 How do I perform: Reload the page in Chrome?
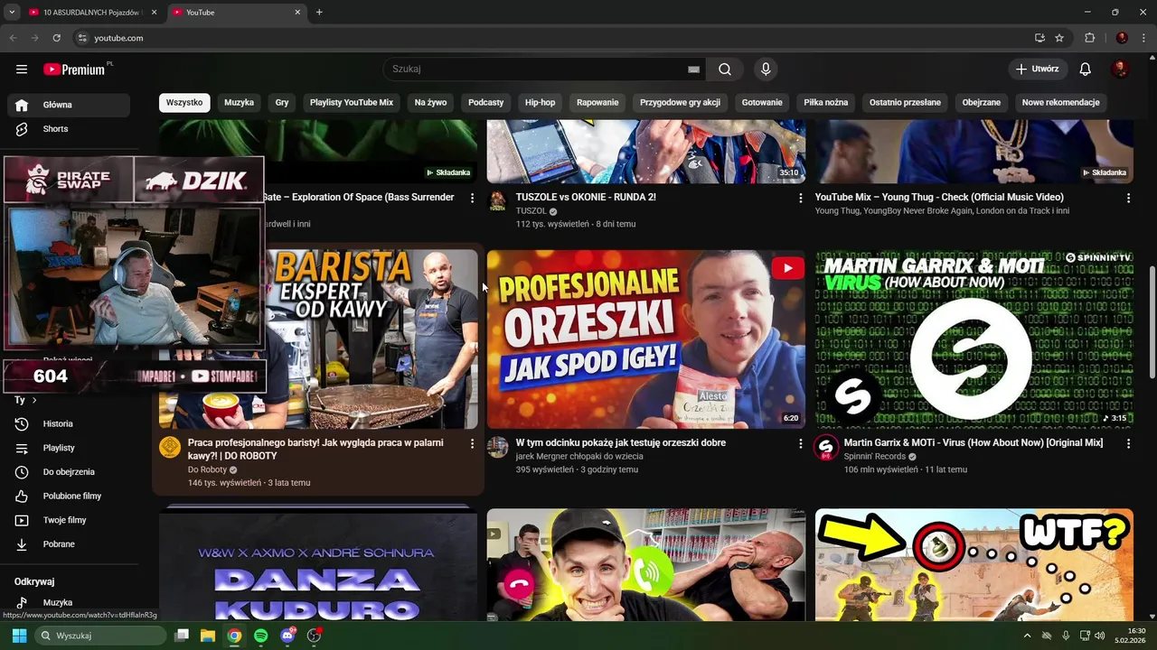click(56, 38)
